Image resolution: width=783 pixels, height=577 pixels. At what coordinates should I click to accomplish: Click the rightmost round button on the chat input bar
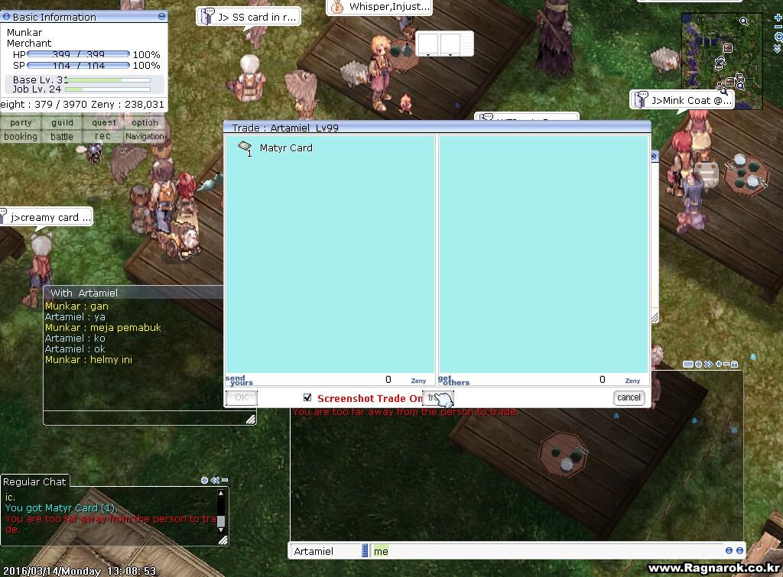click(739, 550)
